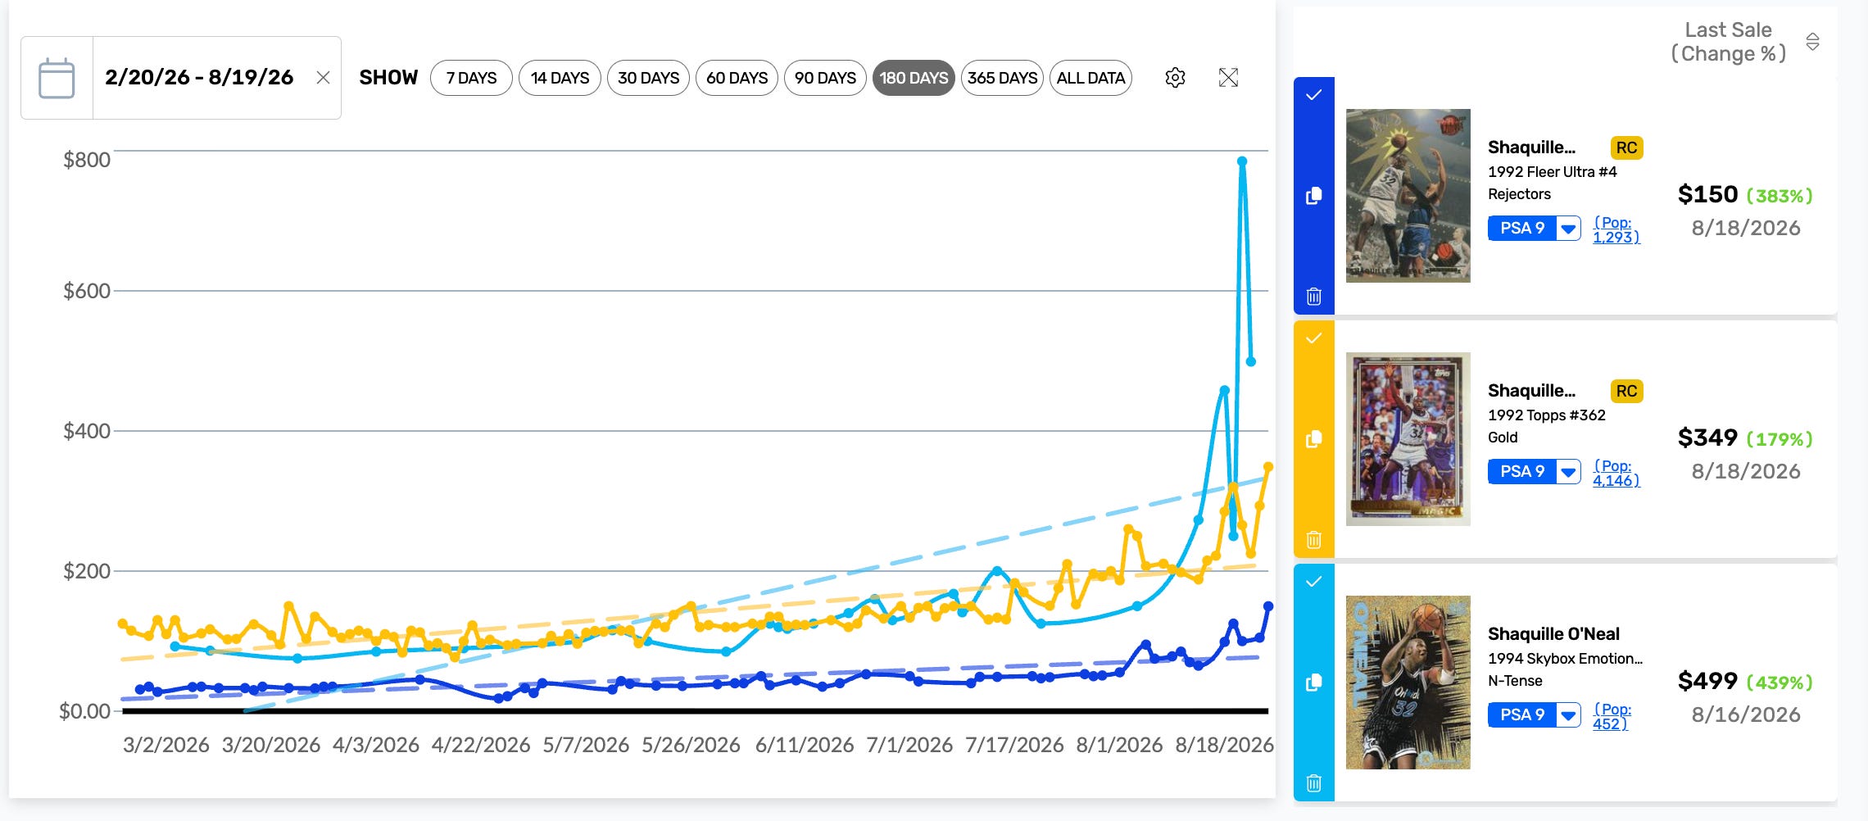Viewport: 1868px width, 821px height.
Task: Open PSA 9 grade dropdown for Fleer Ultra
Action: coord(1568,228)
